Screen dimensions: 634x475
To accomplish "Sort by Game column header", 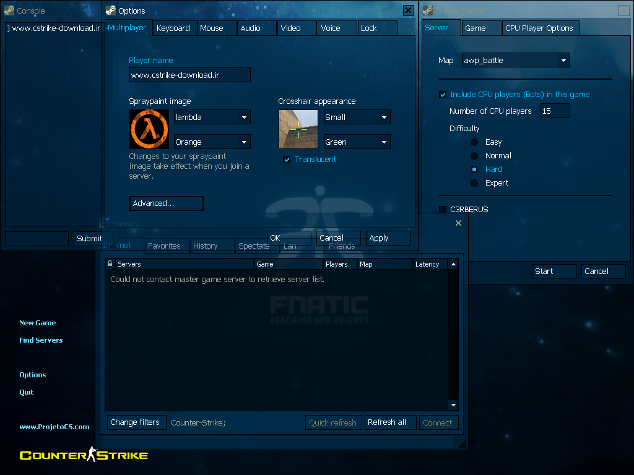I will tap(288, 264).
